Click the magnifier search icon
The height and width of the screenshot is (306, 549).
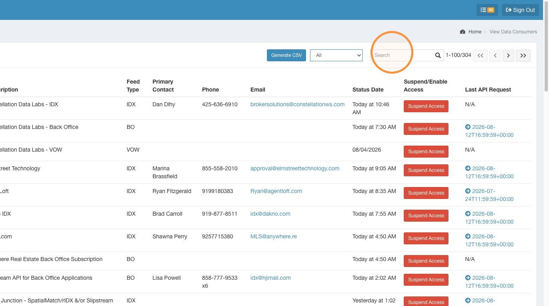[438, 55]
